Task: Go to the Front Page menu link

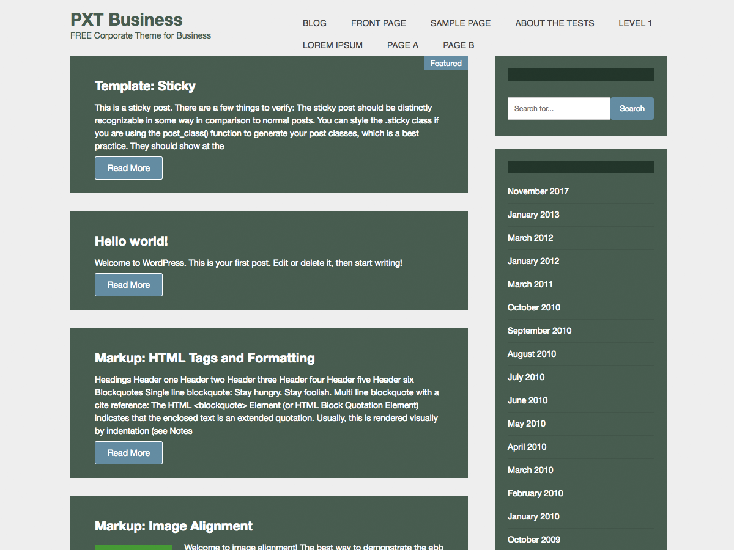Action: click(x=378, y=23)
